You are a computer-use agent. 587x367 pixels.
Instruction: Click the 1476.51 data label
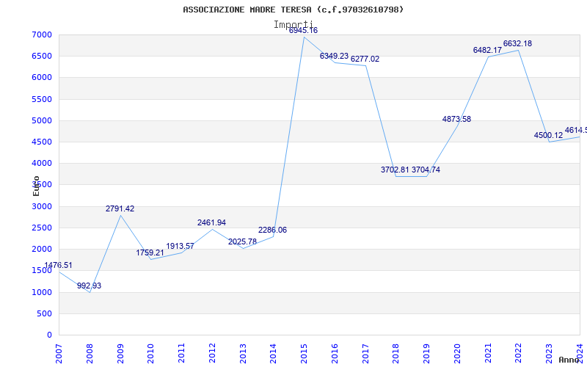tap(58, 266)
